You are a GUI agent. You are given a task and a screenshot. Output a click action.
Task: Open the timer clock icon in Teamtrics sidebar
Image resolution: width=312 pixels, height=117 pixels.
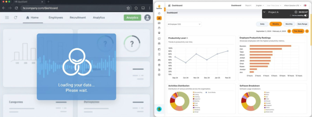click(159, 13)
